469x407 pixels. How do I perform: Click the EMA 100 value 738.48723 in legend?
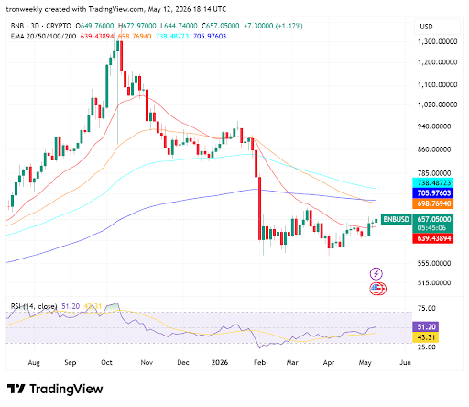pyautogui.click(x=172, y=37)
